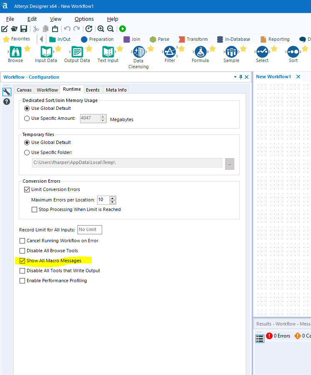Open the Transform tool category
The height and width of the screenshot is (375, 311).
[x=193, y=39]
